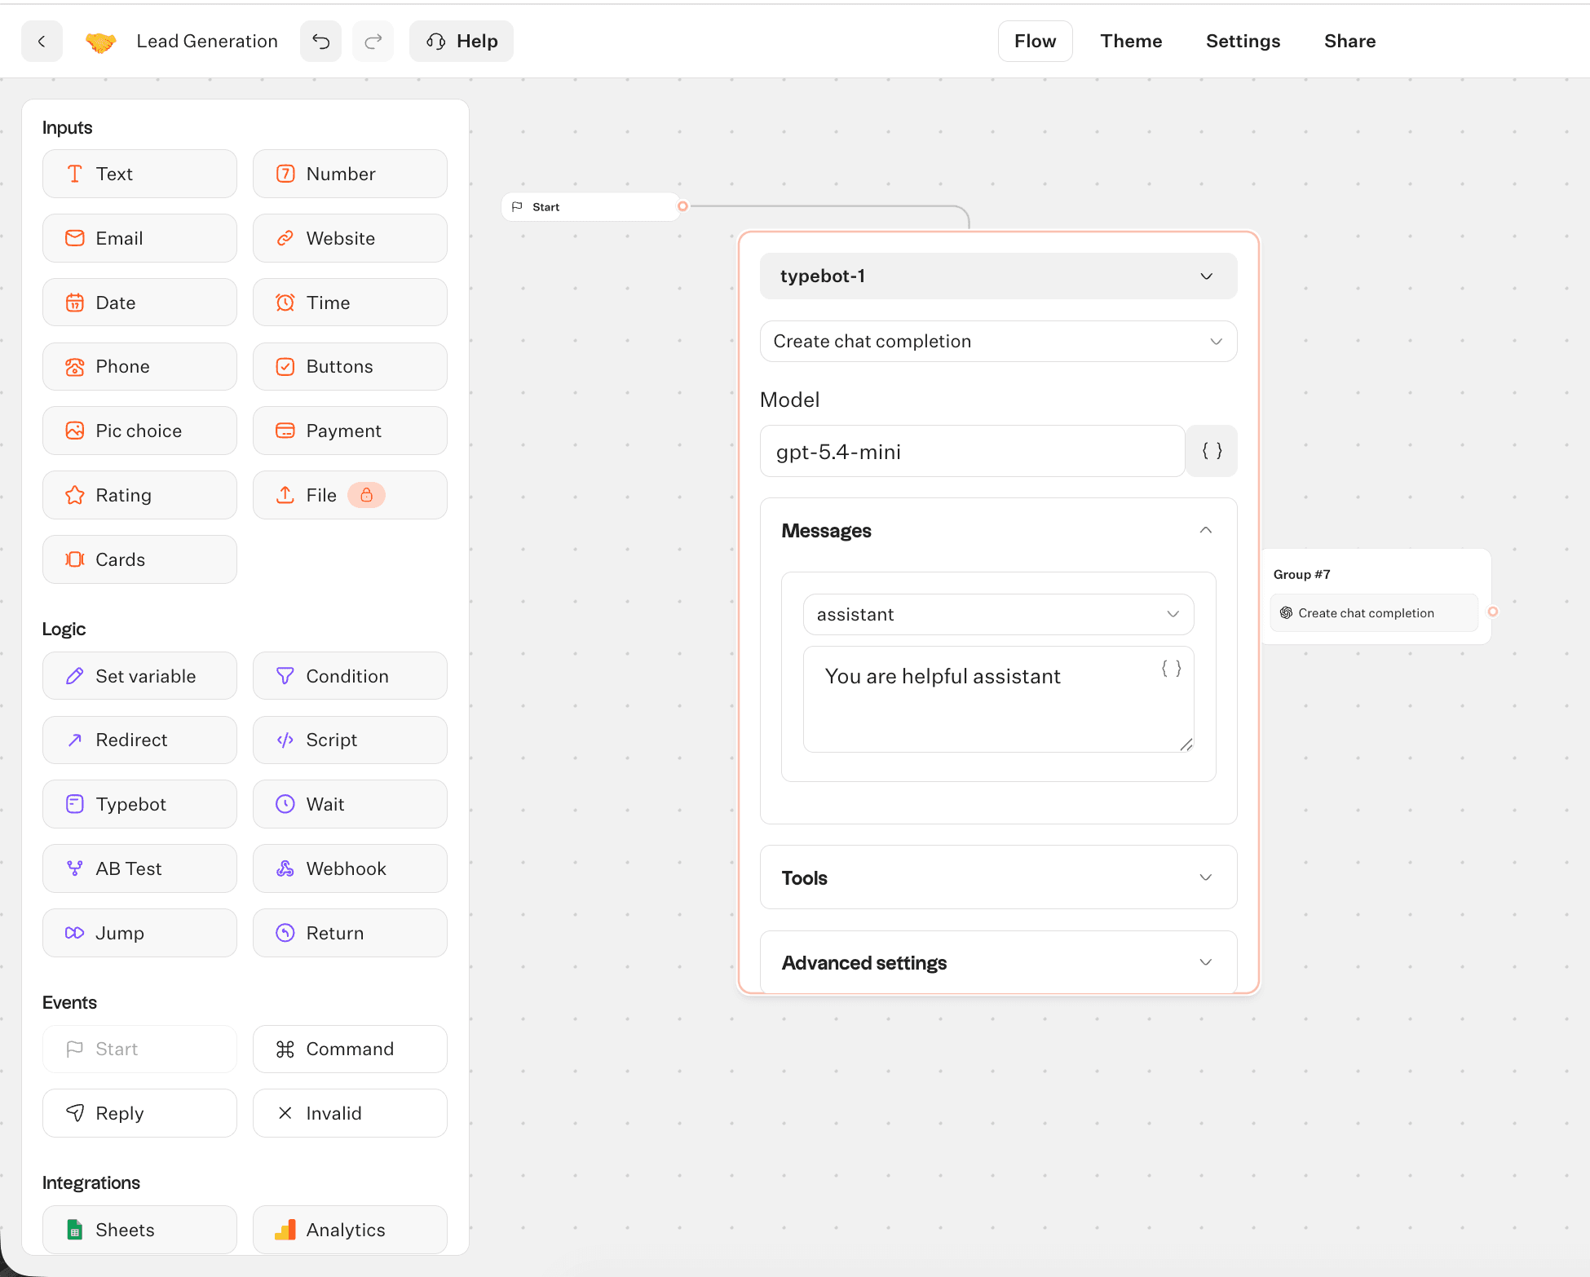
Task: Select the Text input block
Action: tap(139, 174)
